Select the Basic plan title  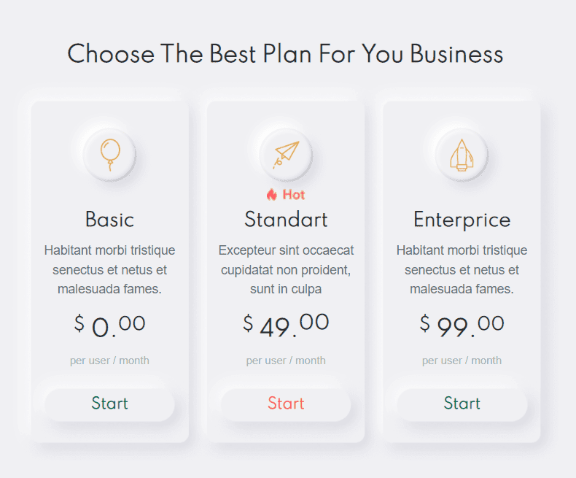coord(109,219)
